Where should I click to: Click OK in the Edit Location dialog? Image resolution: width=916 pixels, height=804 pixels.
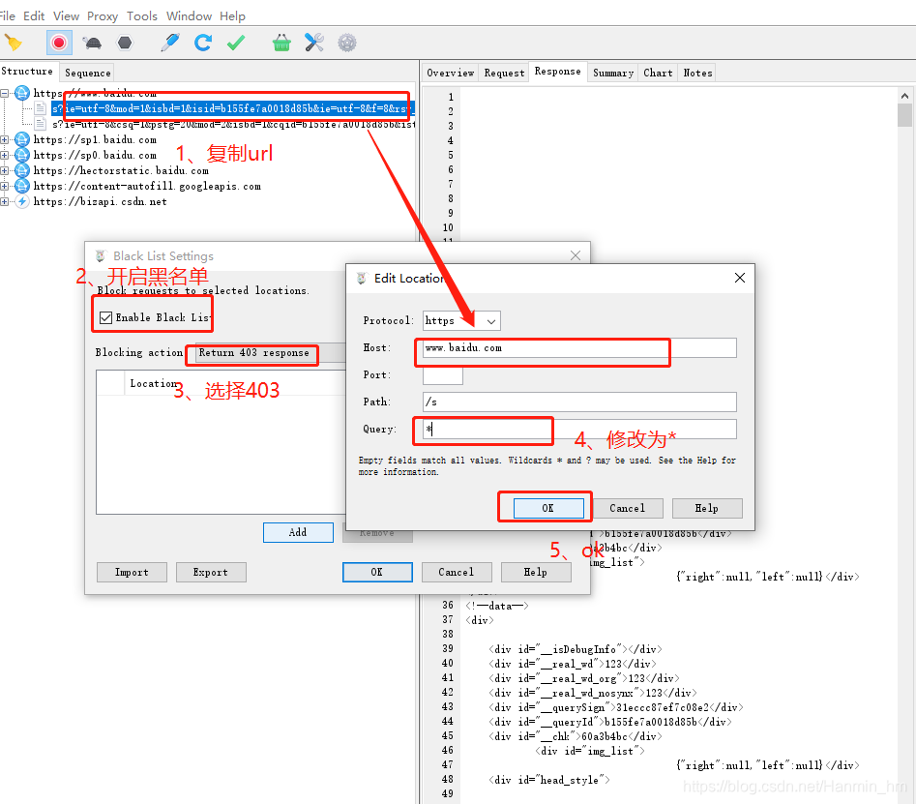click(x=548, y=508)
